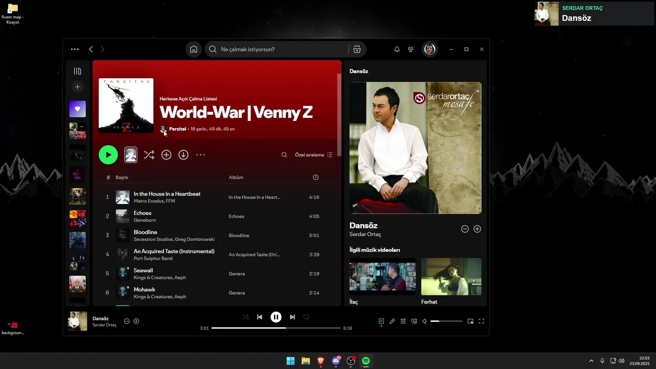Viewport: 656px width, 369px height.
Task: Open connect to a device
Action: tap(414, 321)
